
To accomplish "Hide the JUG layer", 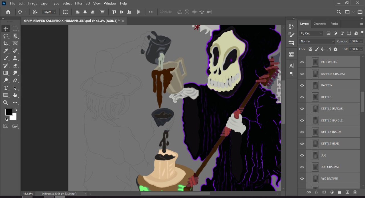I will coord(302,155).
